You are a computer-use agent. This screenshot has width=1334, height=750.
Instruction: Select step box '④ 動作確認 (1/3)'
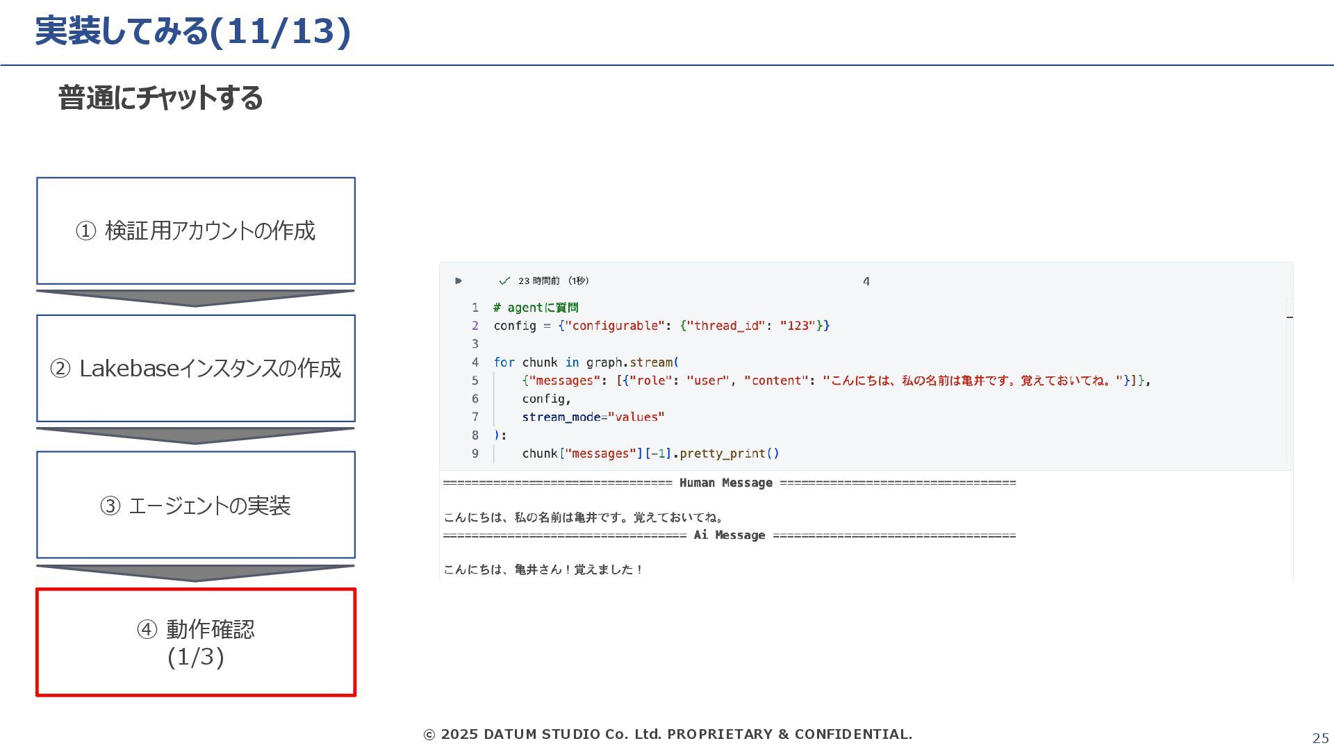point(196,642)
